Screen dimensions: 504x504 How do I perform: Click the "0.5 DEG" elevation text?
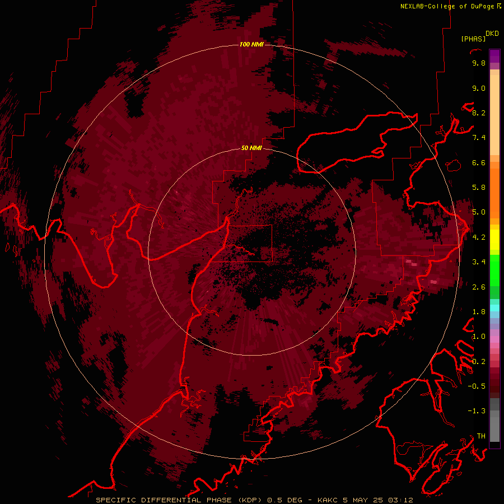click(285, 500)
